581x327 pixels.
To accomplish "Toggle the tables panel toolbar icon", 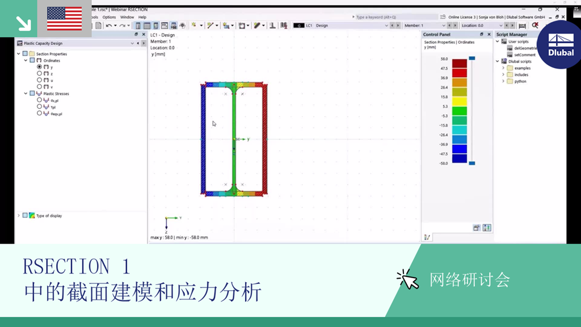I will [x=147, y=26].
